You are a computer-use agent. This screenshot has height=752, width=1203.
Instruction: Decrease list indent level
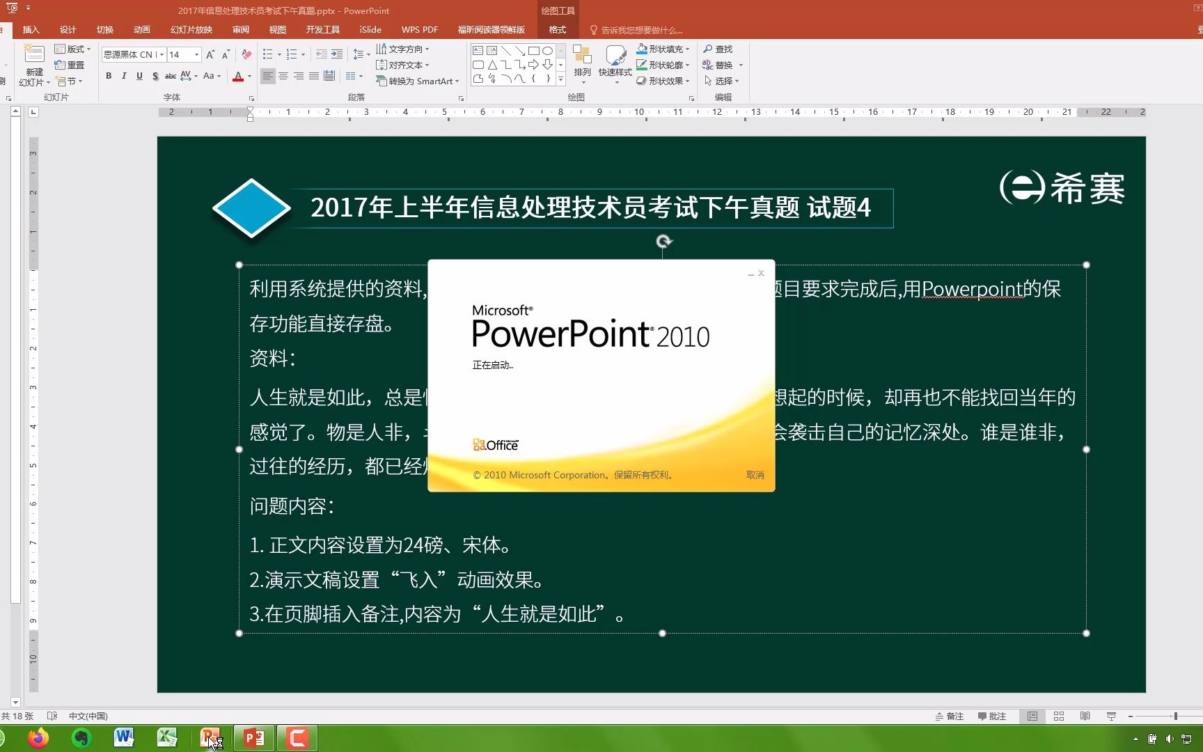(321, 54)
